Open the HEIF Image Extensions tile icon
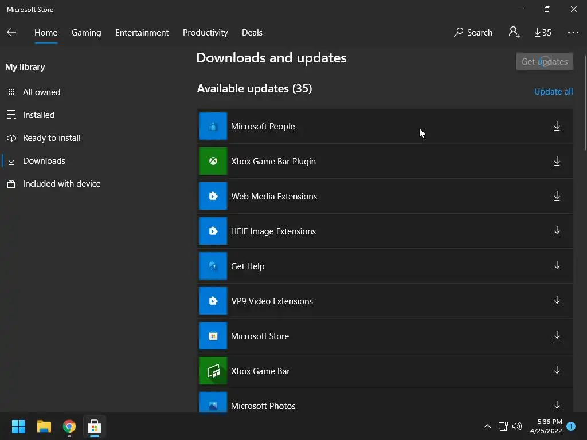587x440 pixels. click(x=213, y=231)
